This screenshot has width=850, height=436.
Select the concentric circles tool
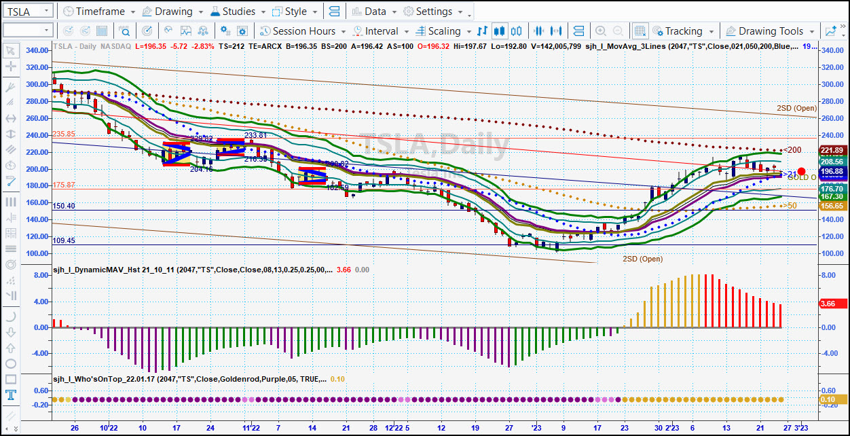coord(11,264)
